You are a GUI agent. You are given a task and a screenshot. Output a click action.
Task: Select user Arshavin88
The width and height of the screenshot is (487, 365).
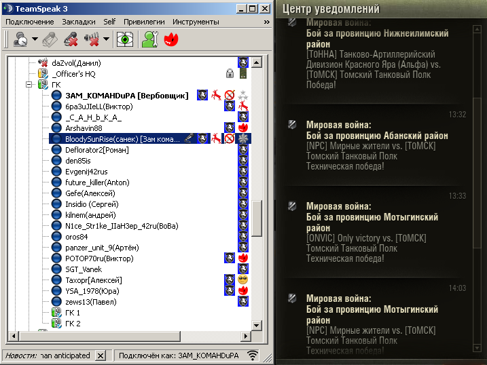pos(84,128)
